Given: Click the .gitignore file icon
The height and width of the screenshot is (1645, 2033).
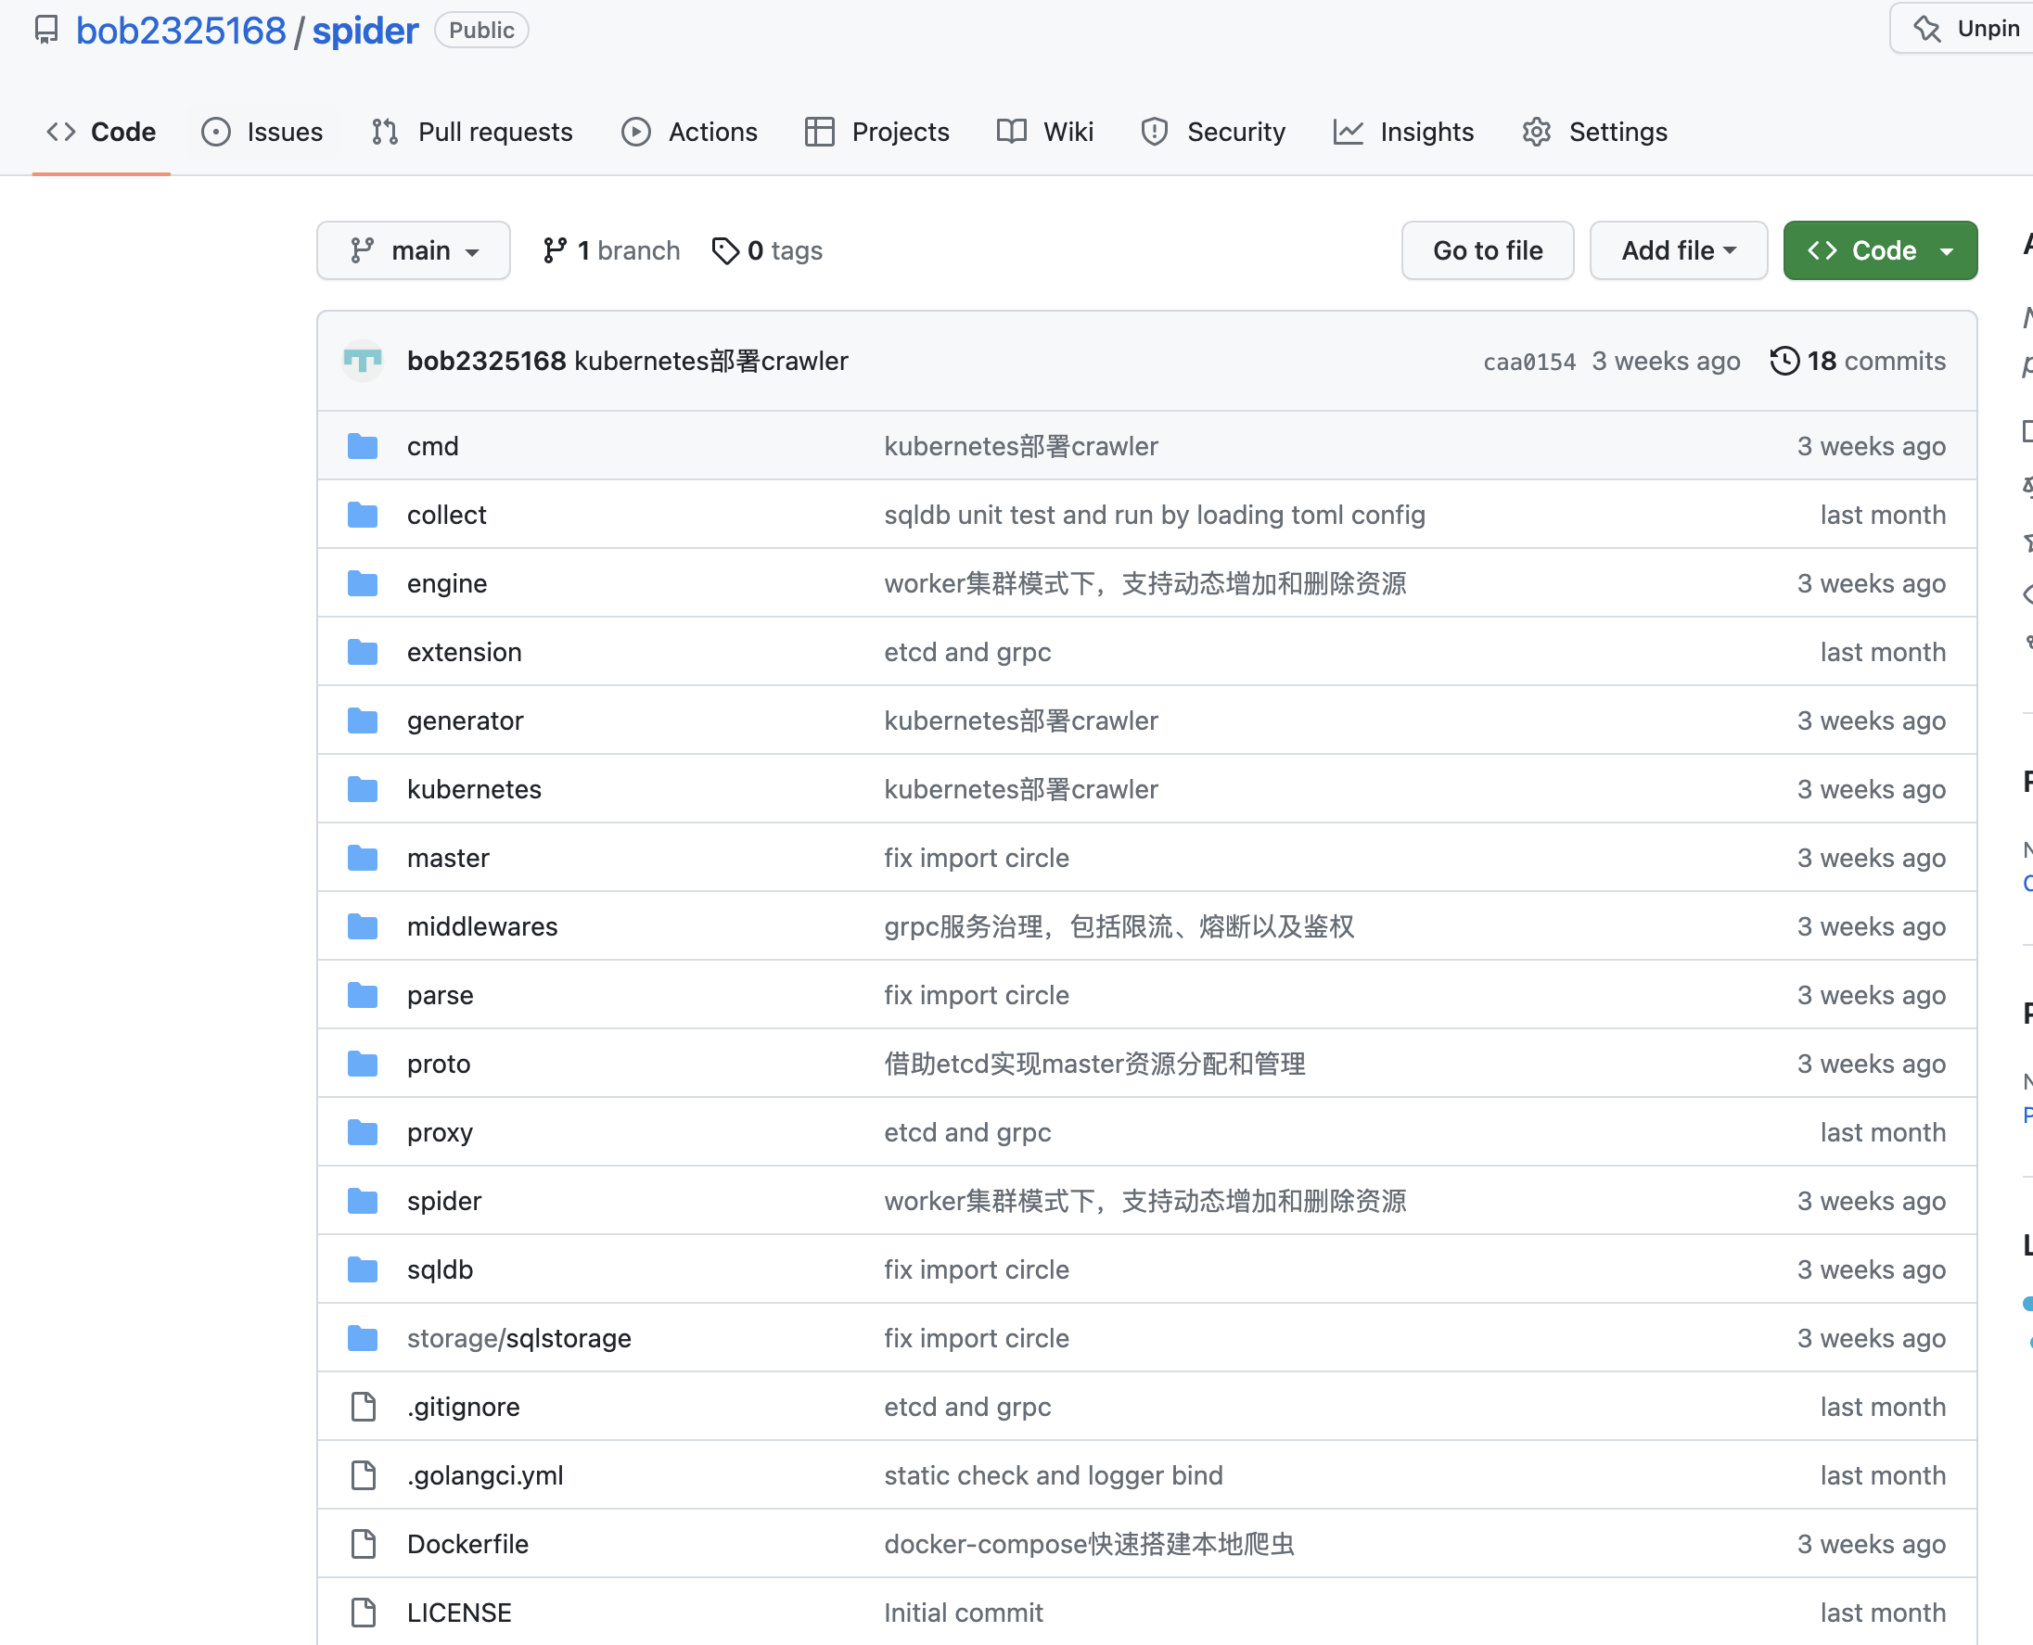Looking at the screenshot, I should pos(363,1406).
